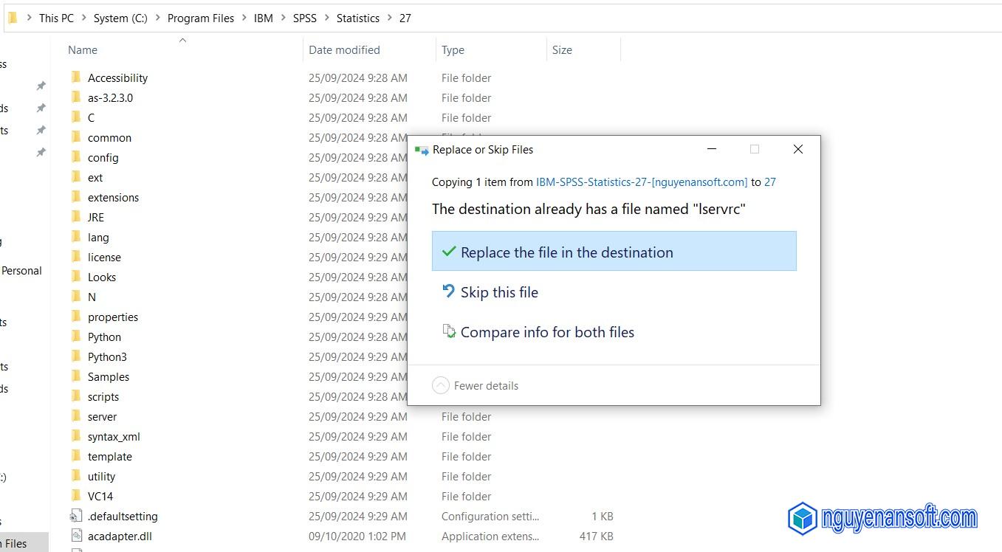Screen dimensions: 1002x552
Task: Select the Samples folder icon
Action: 76,376
